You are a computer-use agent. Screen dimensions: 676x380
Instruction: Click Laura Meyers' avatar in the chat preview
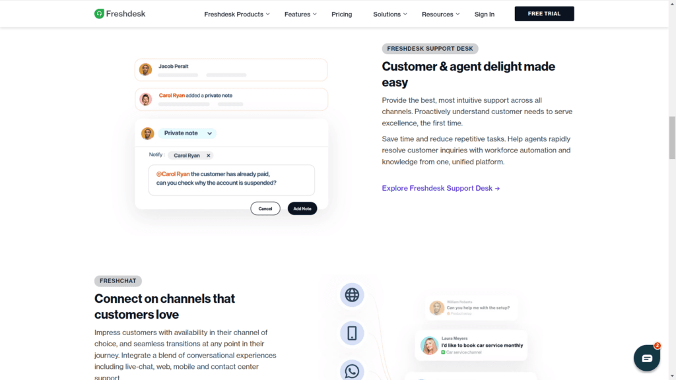point(428,346)
